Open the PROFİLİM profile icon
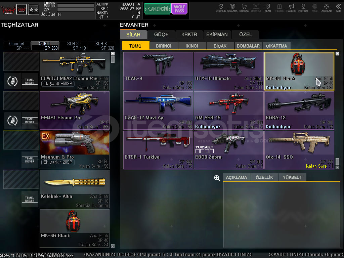The width and height of the screenshot is (344, 258). pos(303,8)
